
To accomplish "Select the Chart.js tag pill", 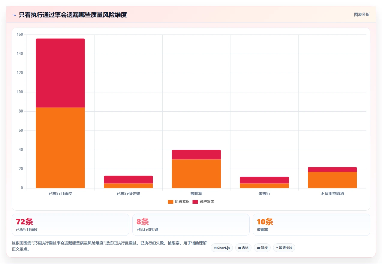I will click(x=222, y=248).
